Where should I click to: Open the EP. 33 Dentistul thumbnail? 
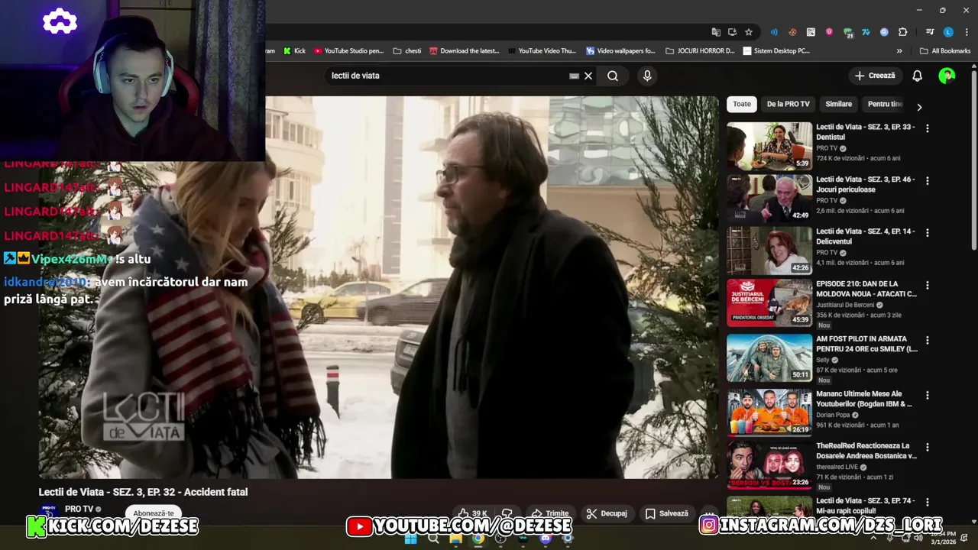click(769, 146)
